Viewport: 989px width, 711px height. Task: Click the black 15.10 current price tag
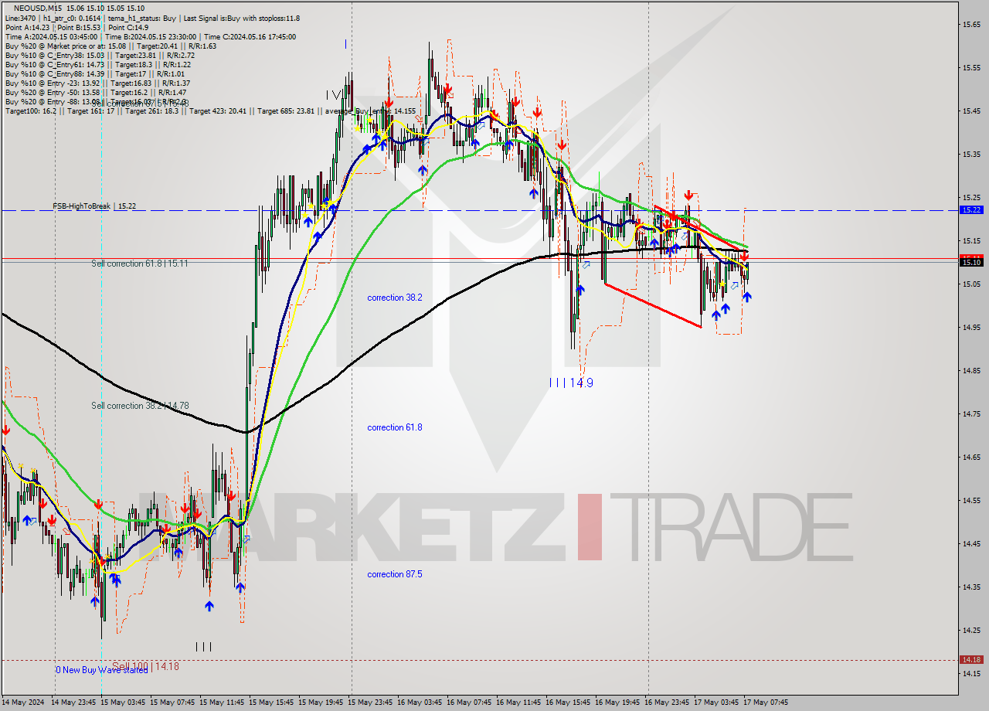(x=971, y=262)
